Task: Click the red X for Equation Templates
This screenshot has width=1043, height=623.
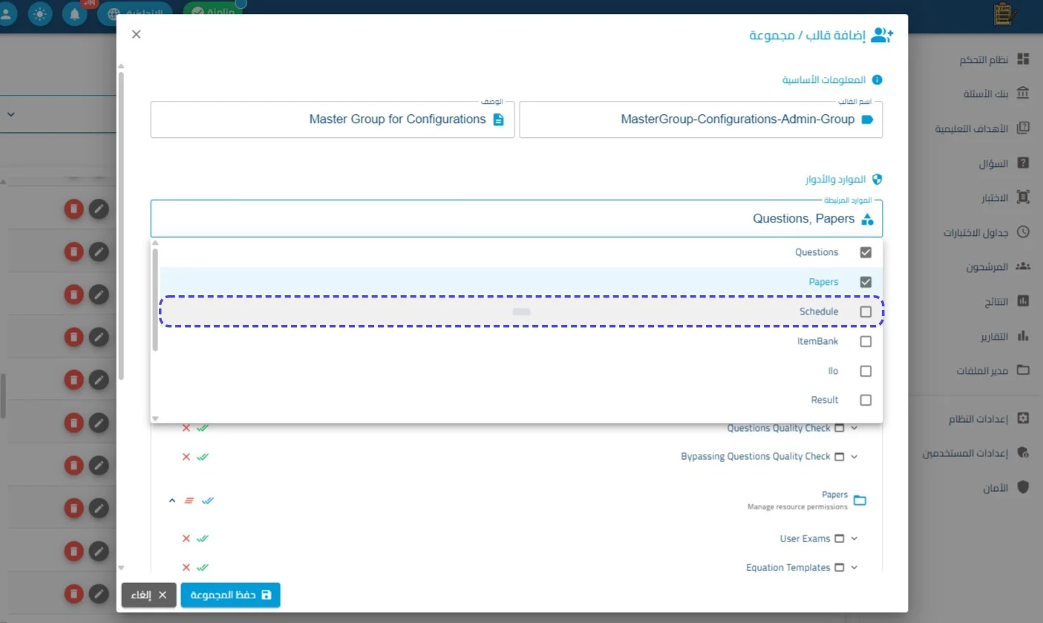Action: click(186, 567)
